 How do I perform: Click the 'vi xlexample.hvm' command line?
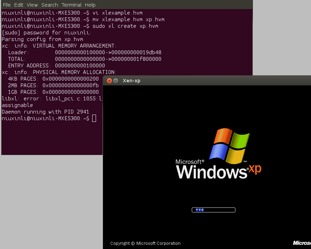pos(72,13)
